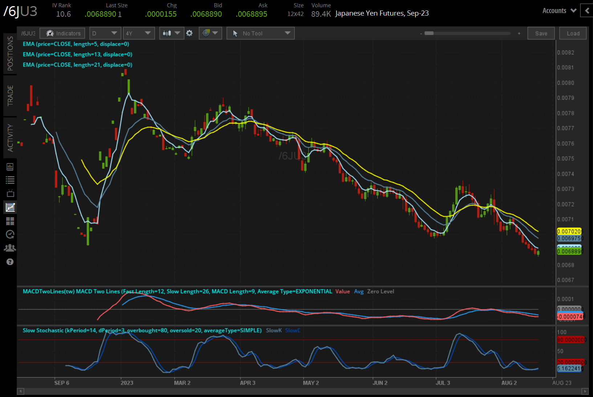Switch to the POSITIONS side tab
The image size is (593, 397).
10,53
